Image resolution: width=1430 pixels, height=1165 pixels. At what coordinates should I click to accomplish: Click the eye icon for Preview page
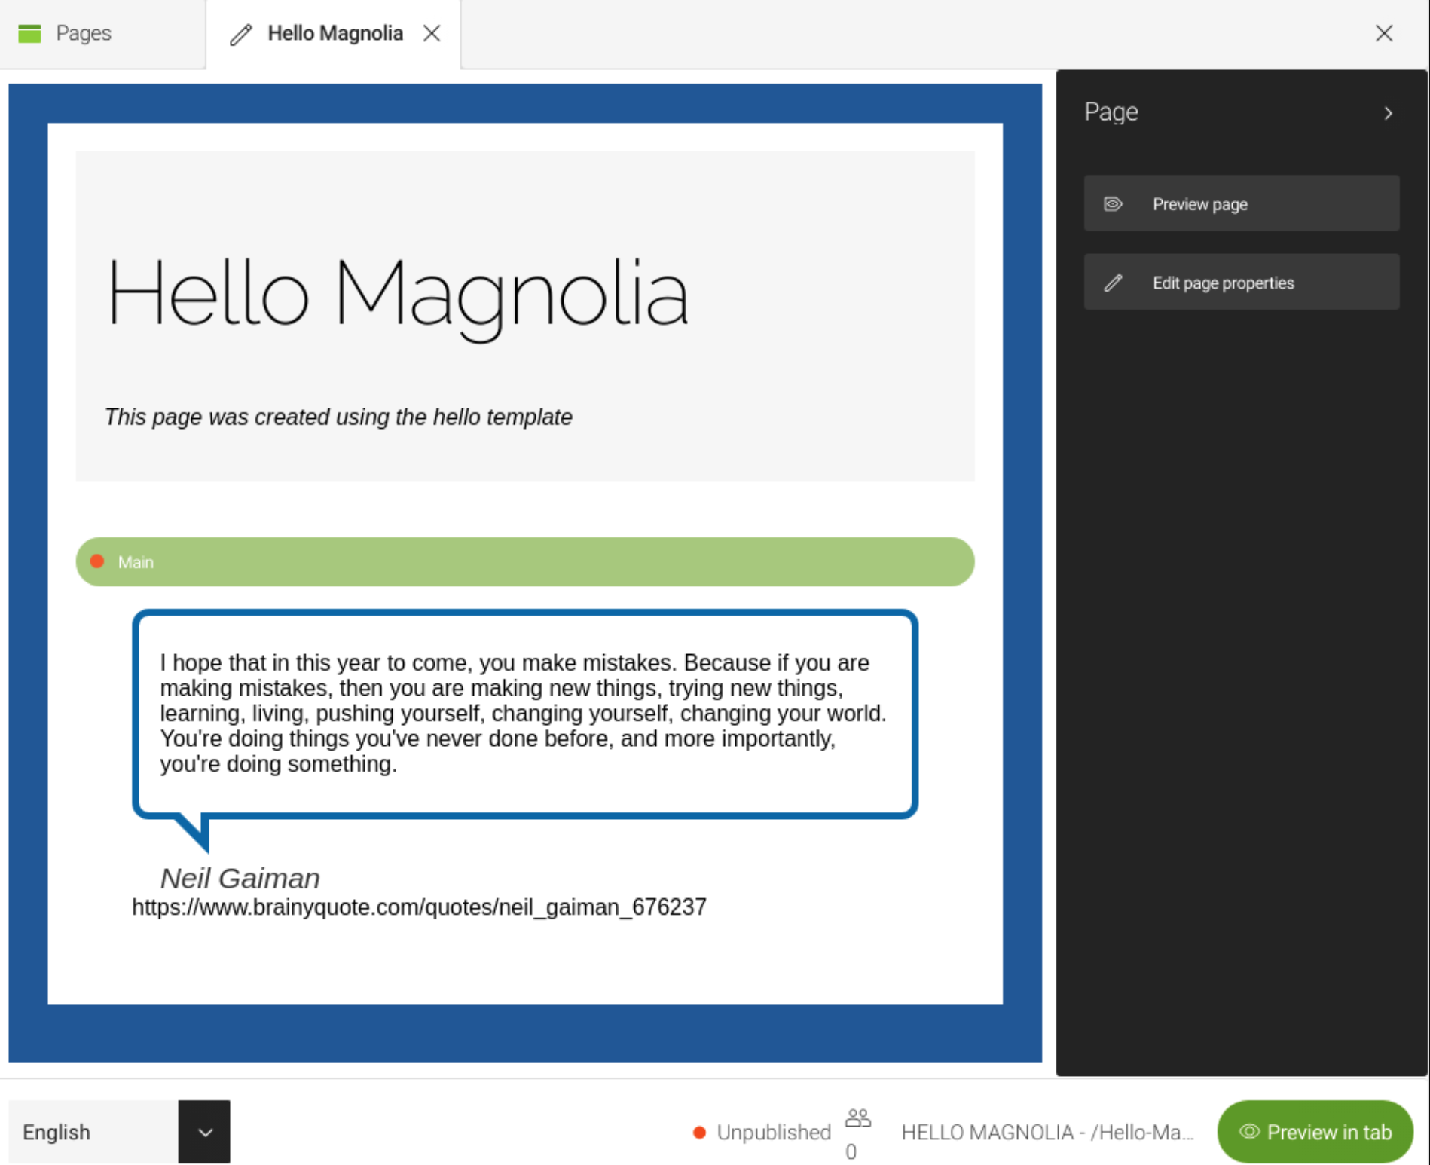[x=1113, y=204]
